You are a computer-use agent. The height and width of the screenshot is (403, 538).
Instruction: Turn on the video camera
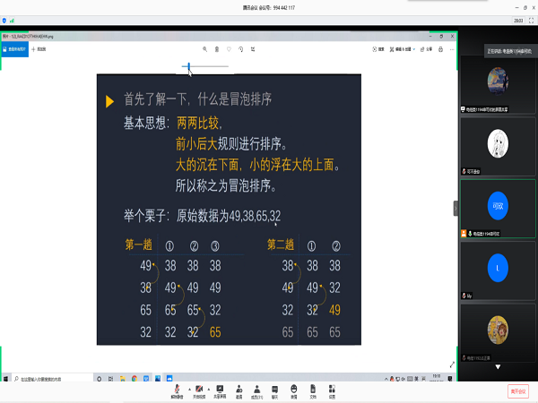199,390
